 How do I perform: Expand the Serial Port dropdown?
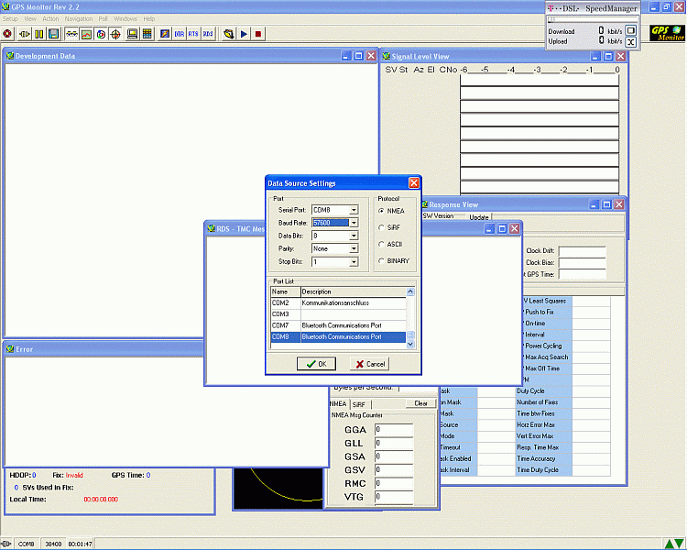click(x=354, y=211)
